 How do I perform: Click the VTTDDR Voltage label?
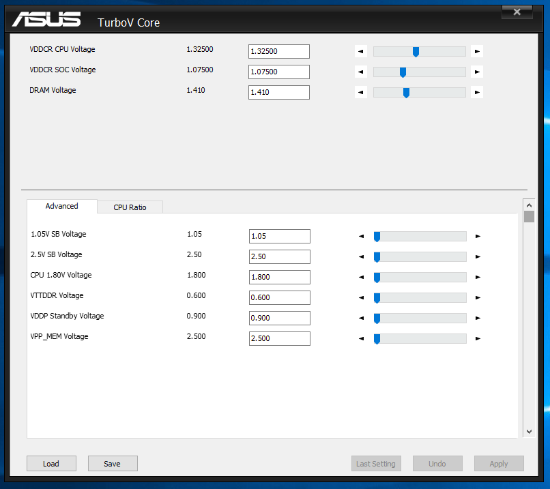[57, 295]
